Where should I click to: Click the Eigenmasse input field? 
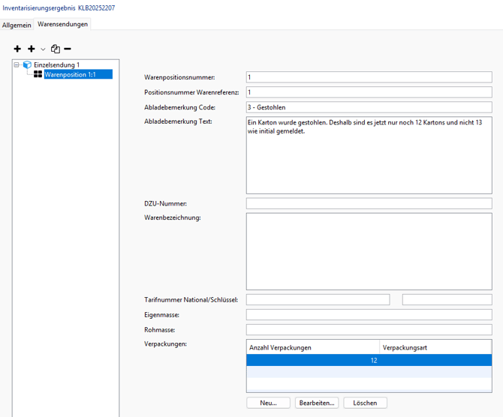(x=369, y=315)
